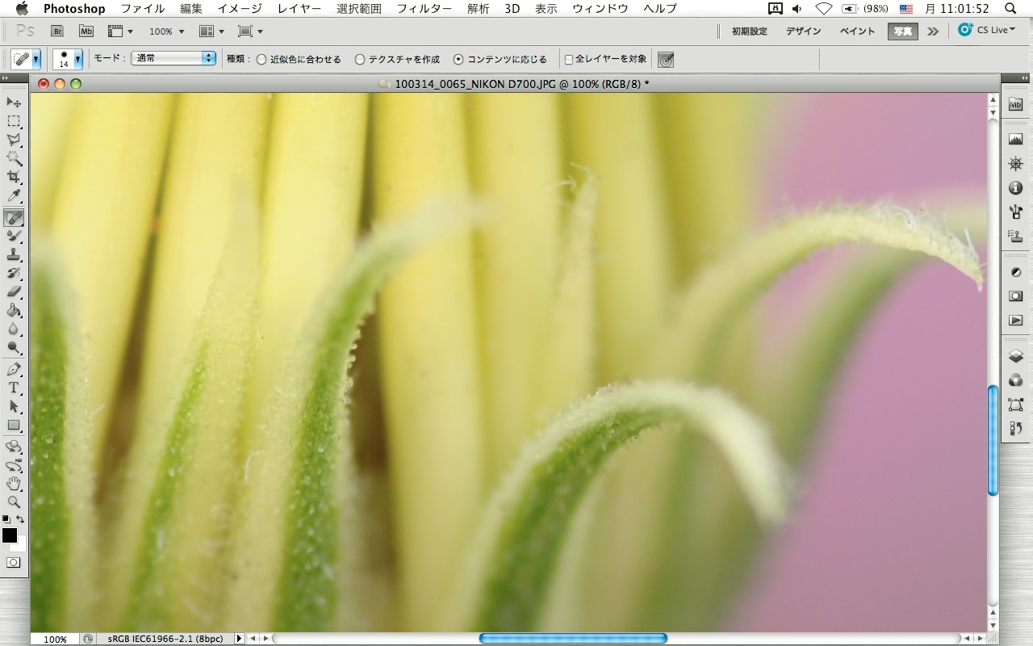Viewport: 1033px width, 646px height.
Task: Select the Rectangular Marquee tool
Action: coord(14,121)
